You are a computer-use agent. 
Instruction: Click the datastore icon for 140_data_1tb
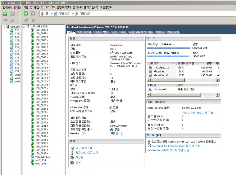click(x=150, y=68)
